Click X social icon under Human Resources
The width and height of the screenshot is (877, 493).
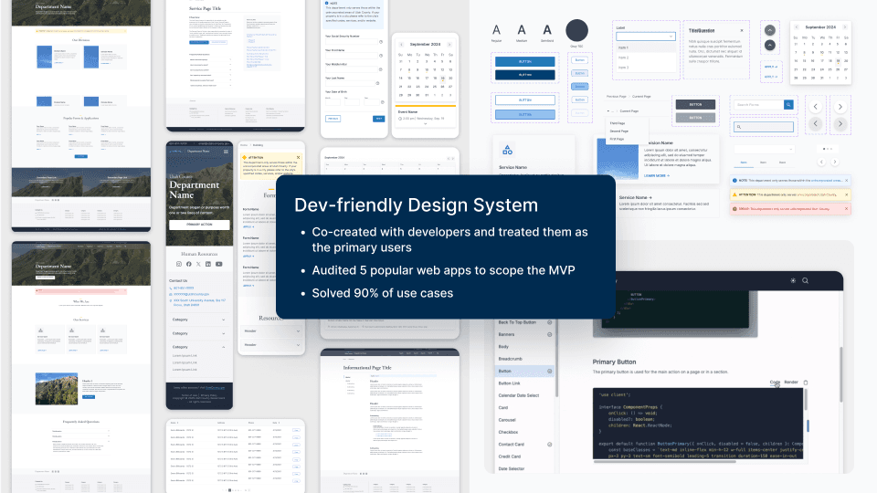click(198, 264)
